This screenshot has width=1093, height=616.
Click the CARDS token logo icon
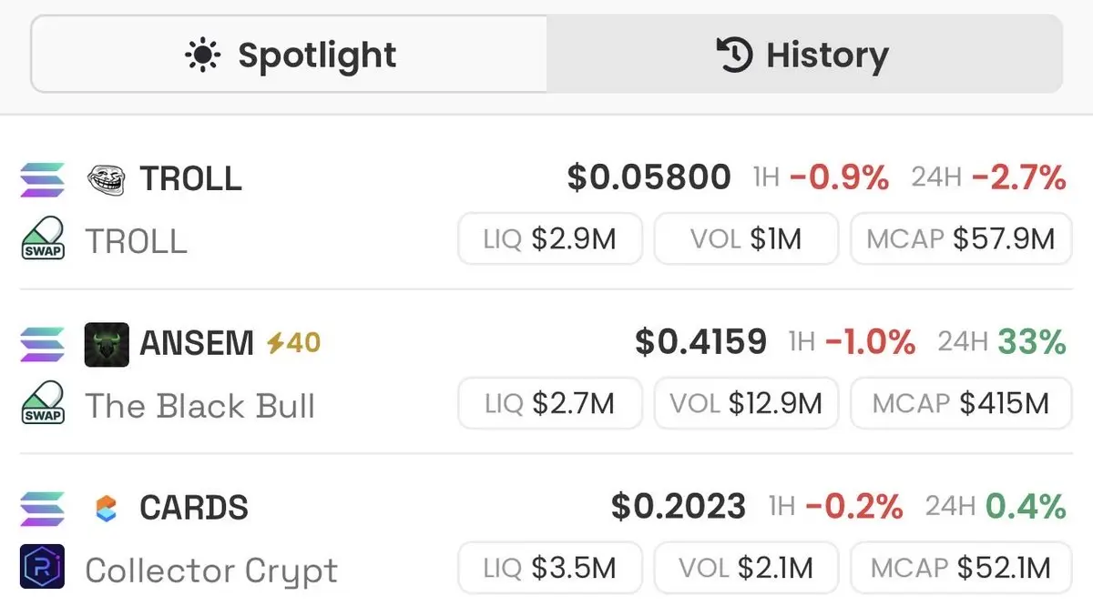coord(107,508)
